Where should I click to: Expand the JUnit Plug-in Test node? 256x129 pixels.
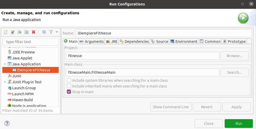pos(5,82)
